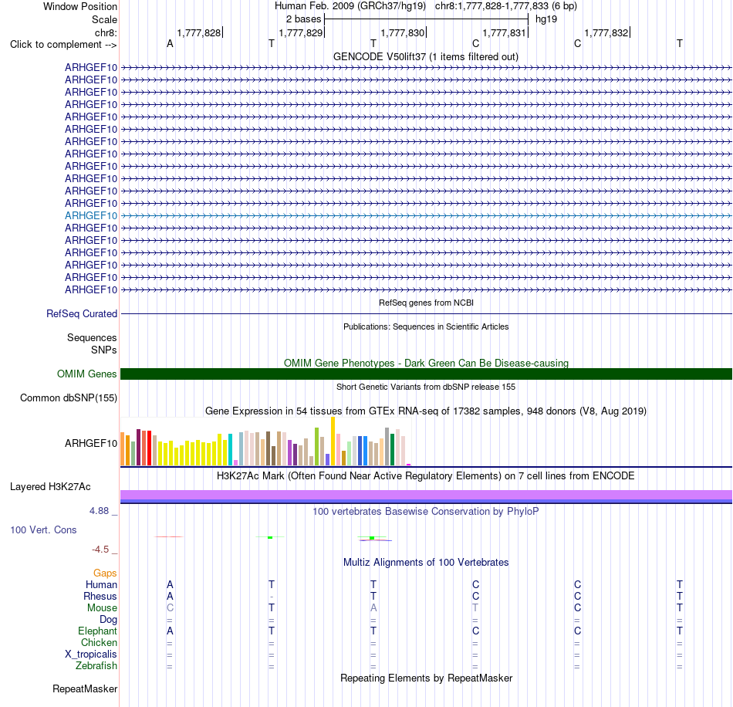
Task: Click the 'Elephant' alignment row label
Action: [97, 631]
